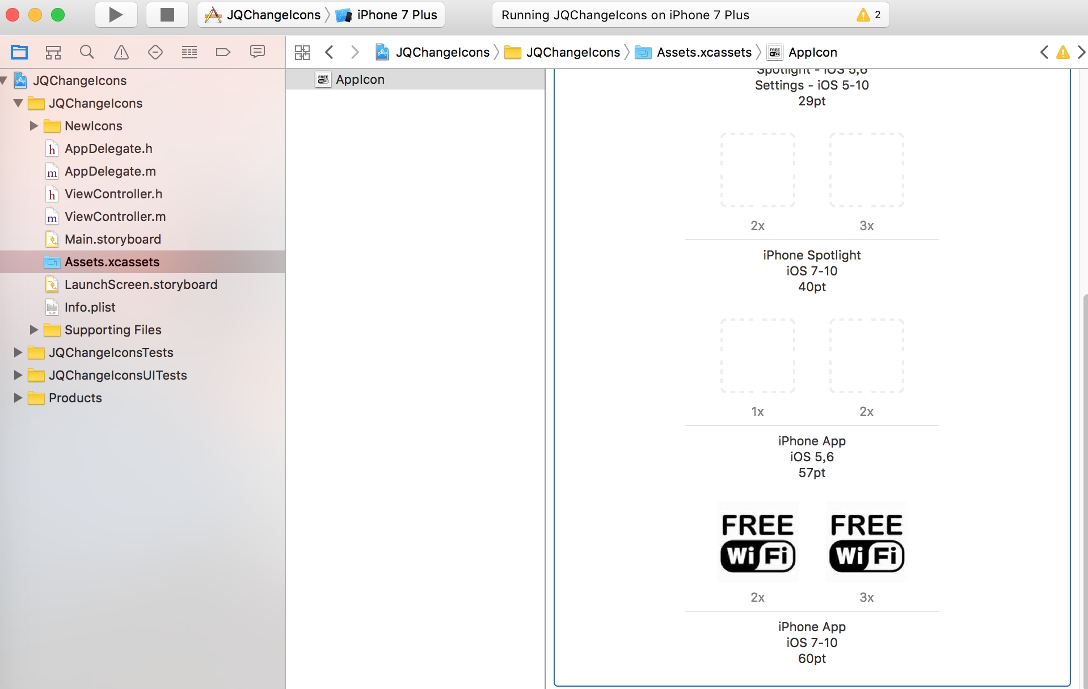The height and width of the screenshot is (689, 1088).
Task: Collapse the JQChangeIcons group folder
Action: pos(18,103)
